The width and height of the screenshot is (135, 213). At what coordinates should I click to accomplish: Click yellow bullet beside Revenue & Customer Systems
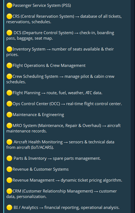(9, 169)
